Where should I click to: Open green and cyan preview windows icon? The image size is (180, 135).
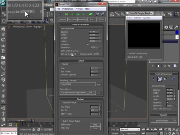tap(91, 14)
